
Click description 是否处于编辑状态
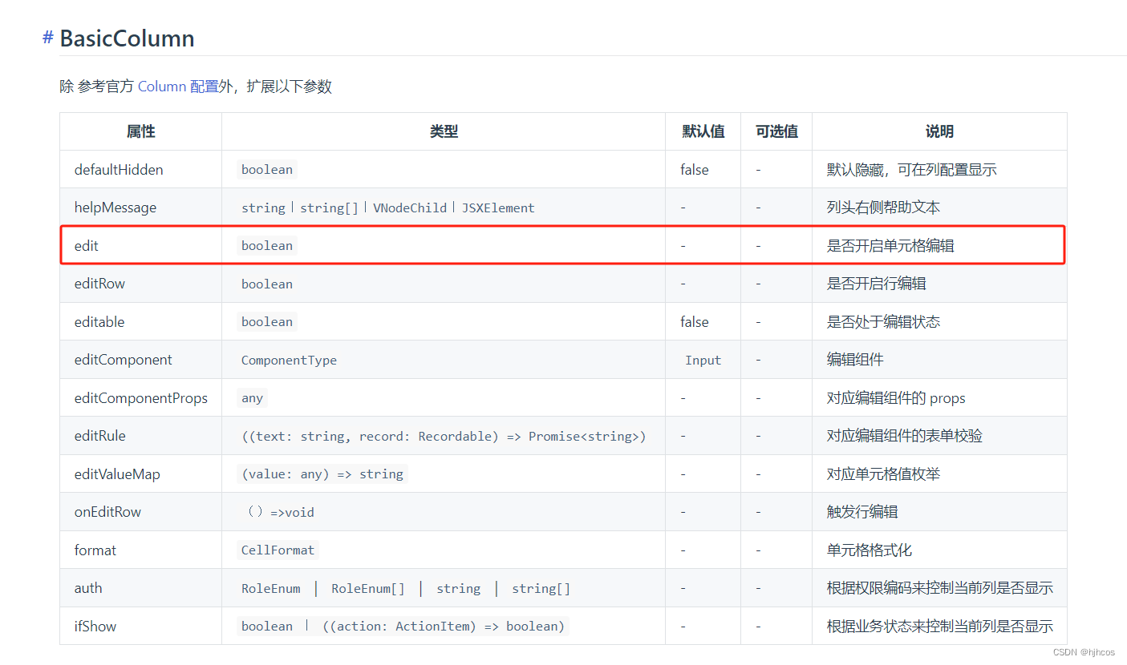tap(884, 322)
